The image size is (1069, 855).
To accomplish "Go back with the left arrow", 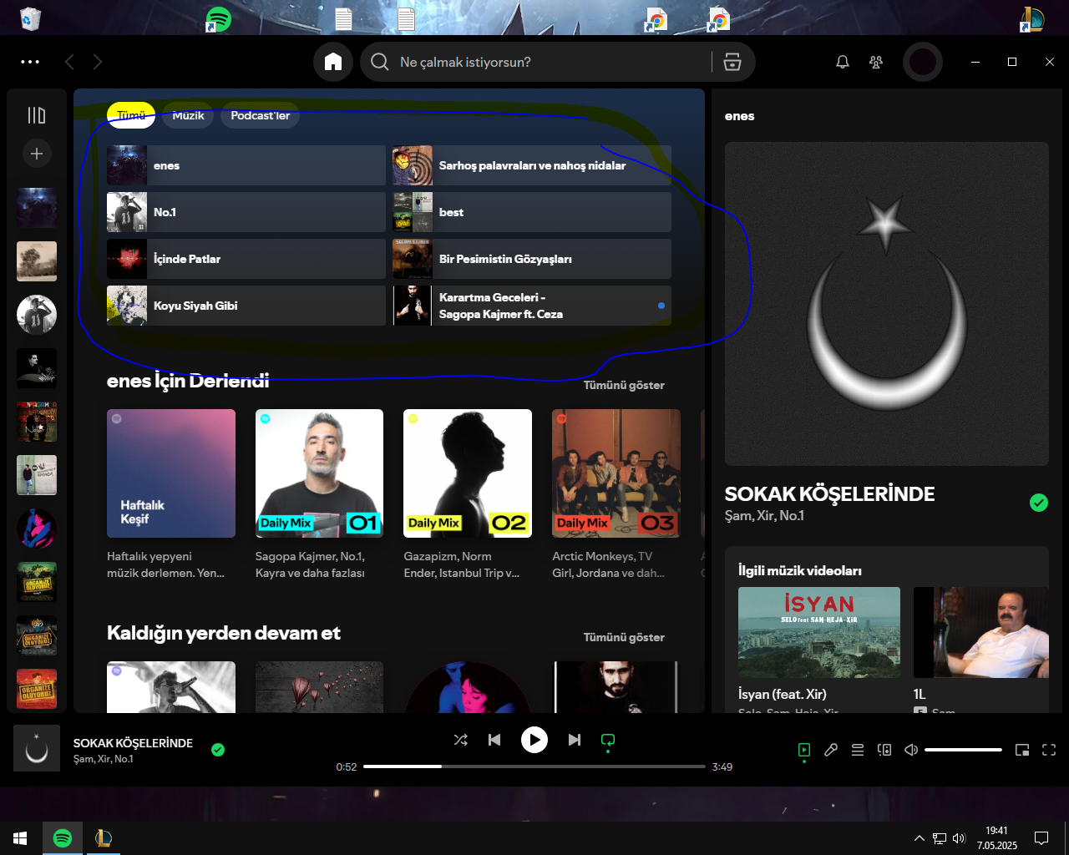I will (69, 62).
